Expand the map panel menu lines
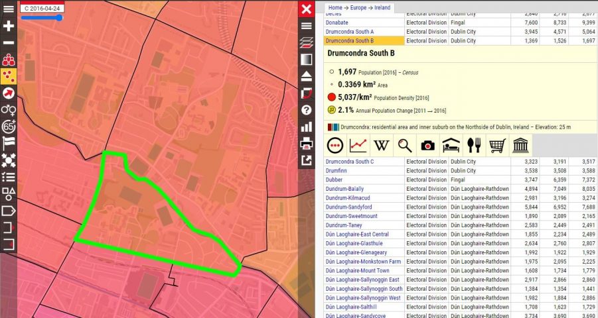This screenshot has height=318, width=598. (306, 26)
